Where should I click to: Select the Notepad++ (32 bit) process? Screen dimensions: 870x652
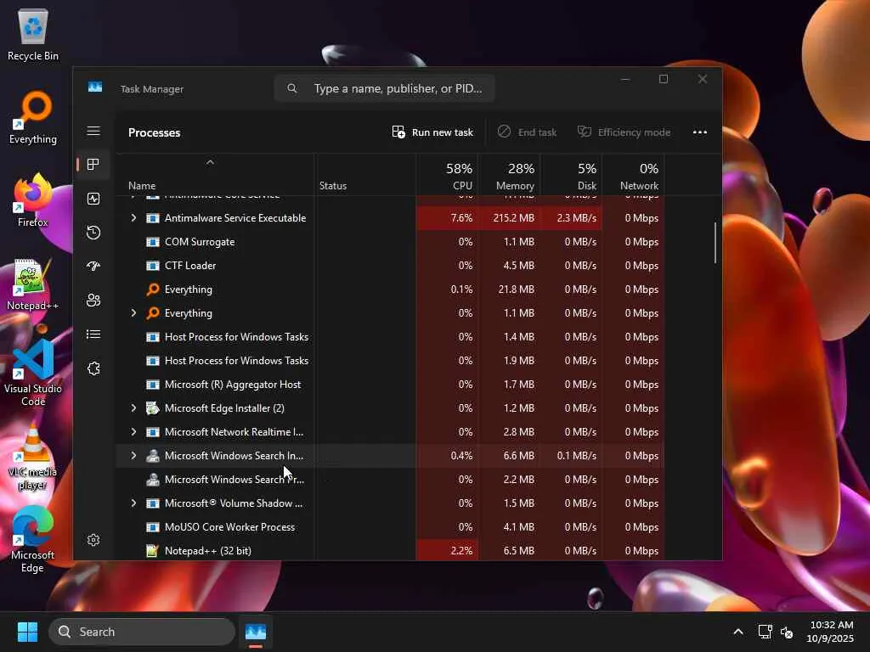pyautogui.click(x=389, y=550)
